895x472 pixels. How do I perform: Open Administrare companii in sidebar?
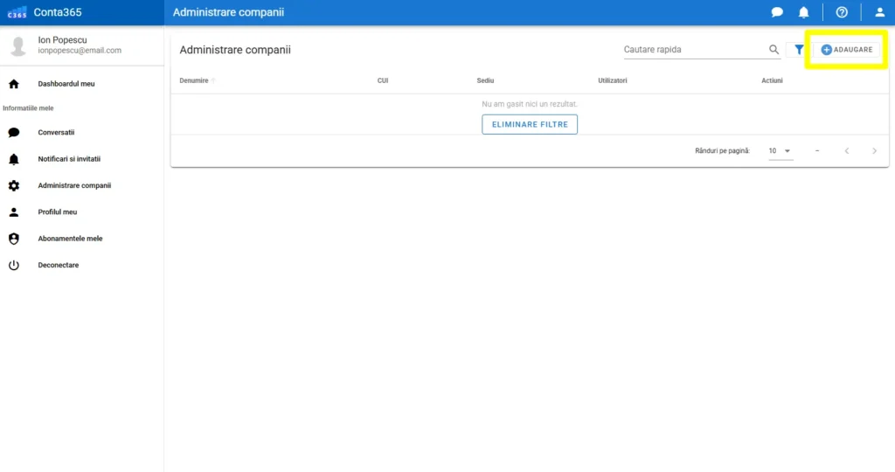click(74, 185)
